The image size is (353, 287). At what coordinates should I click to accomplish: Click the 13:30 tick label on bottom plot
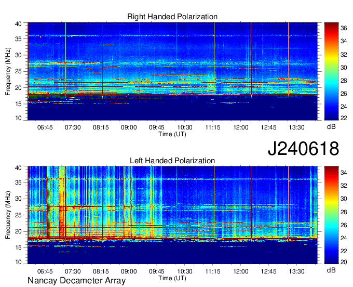tap(296, 271)
